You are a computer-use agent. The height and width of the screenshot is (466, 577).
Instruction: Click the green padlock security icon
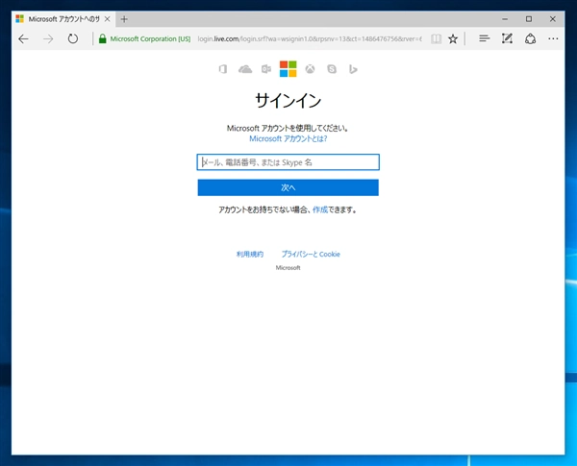tap(103, 38)
